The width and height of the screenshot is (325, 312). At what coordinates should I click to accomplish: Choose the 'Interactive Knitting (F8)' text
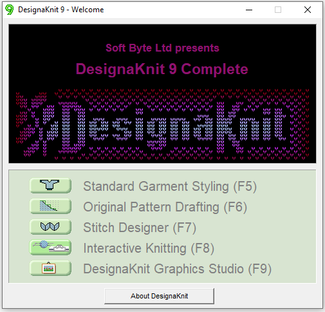point(149,248)
